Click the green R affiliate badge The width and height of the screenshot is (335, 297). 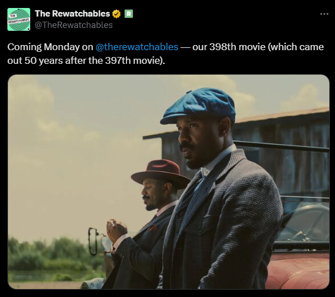[129, 14]
